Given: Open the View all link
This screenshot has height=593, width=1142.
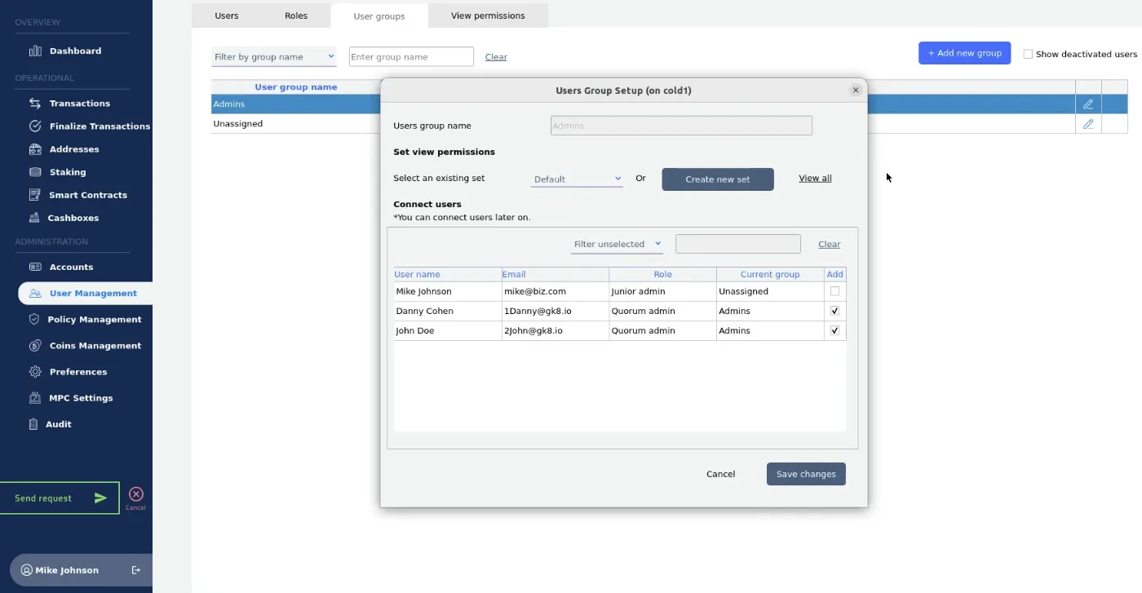Looking at the screenshot, I should (815, 178).
